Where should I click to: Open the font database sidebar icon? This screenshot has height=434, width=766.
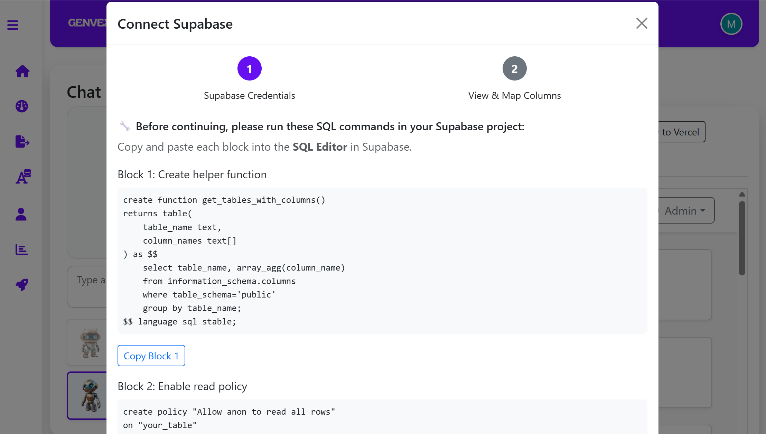click(x=23, y=177)
